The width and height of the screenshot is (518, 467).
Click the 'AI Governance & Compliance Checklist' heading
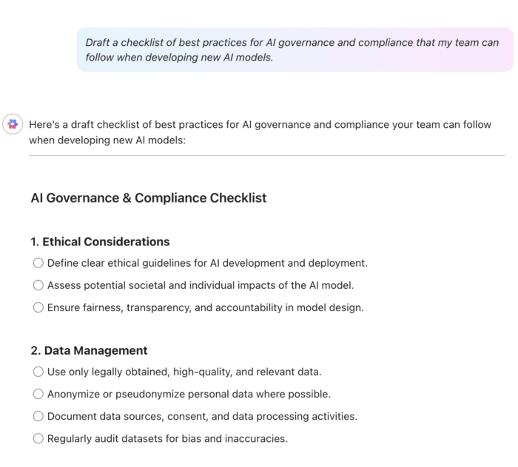[149, 198]
